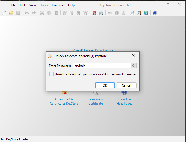Screen dimensions: 186x142
Task: Click the Undo arrow icon
Action: pyautogui.click(x=26, y=13)
